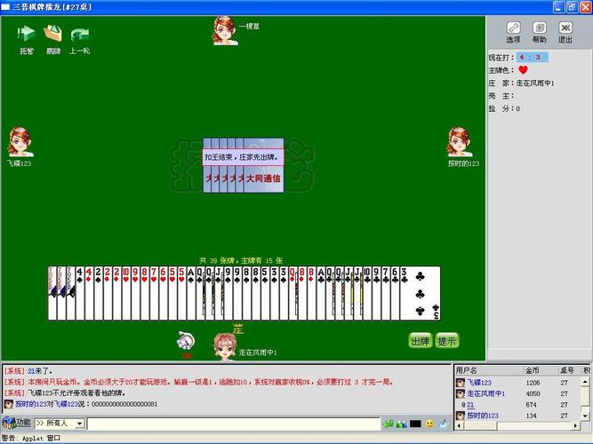Click the 功能 function menu button
The image size is (593, 444).
tap(17, 423)
